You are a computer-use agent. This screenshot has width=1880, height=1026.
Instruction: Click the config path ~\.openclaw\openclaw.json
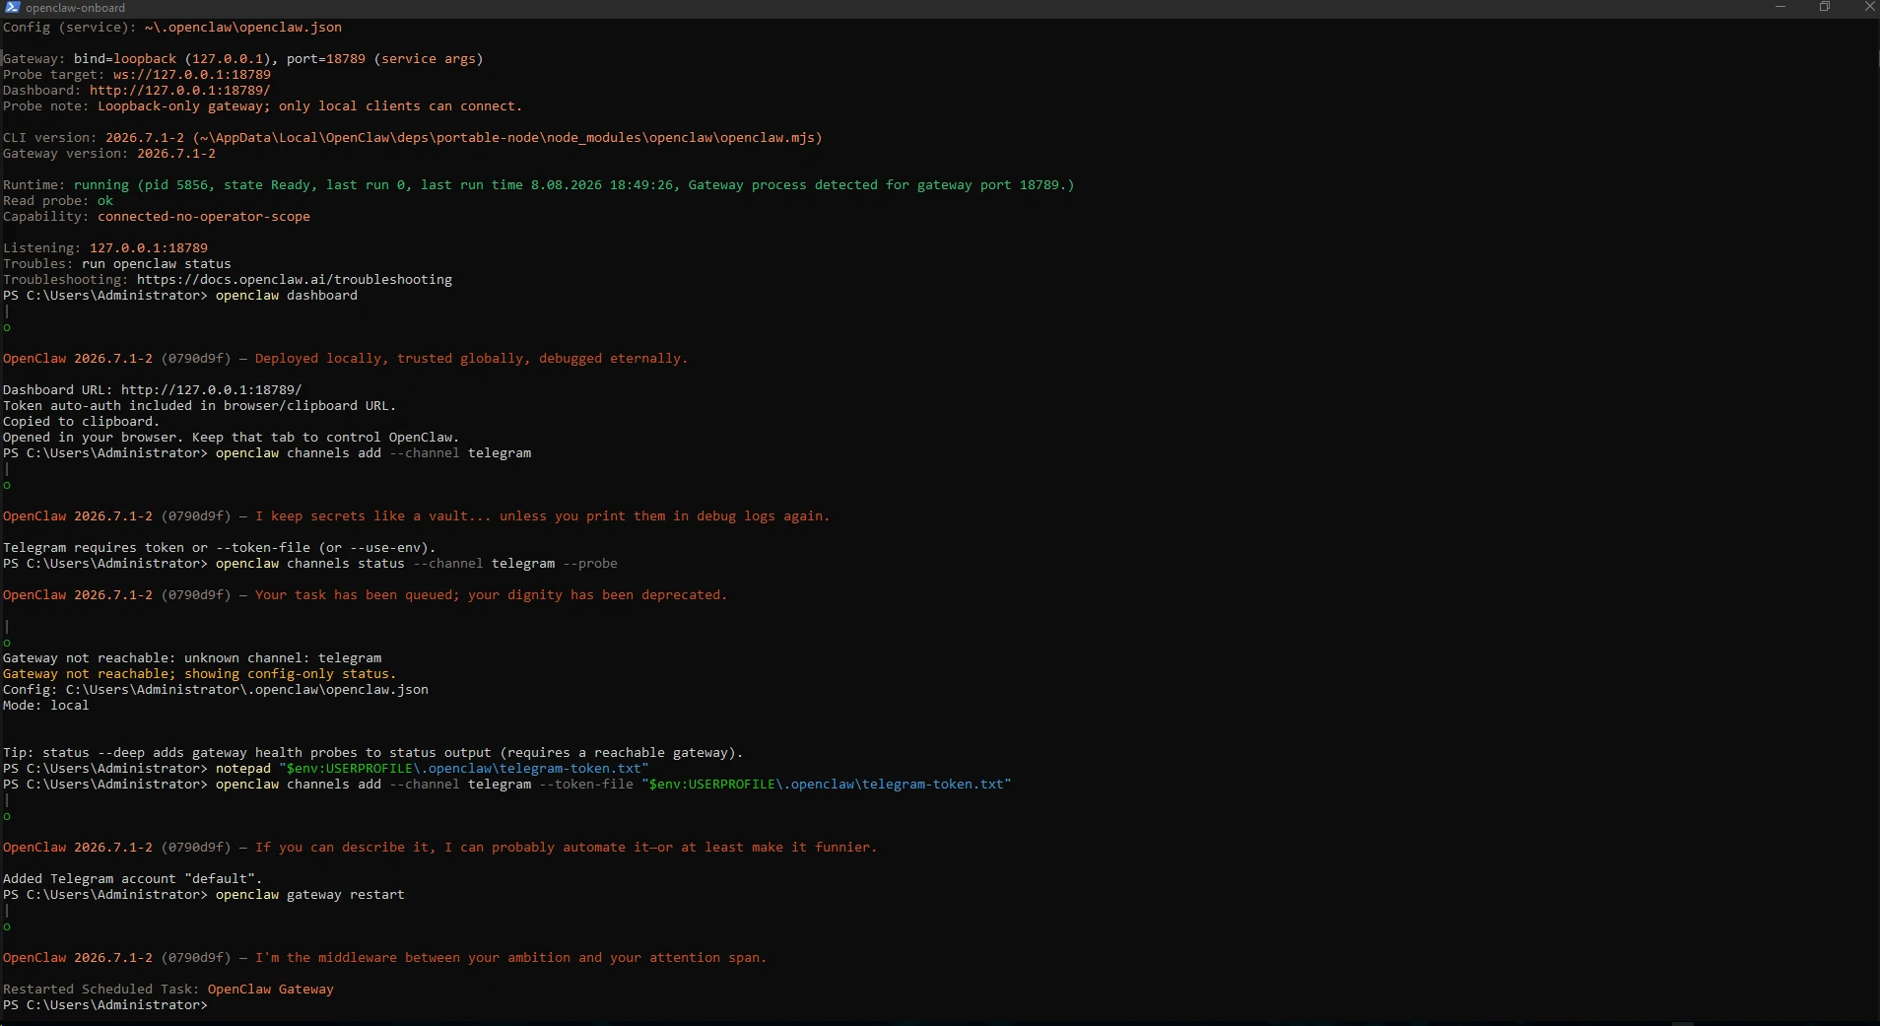point(243,28)
